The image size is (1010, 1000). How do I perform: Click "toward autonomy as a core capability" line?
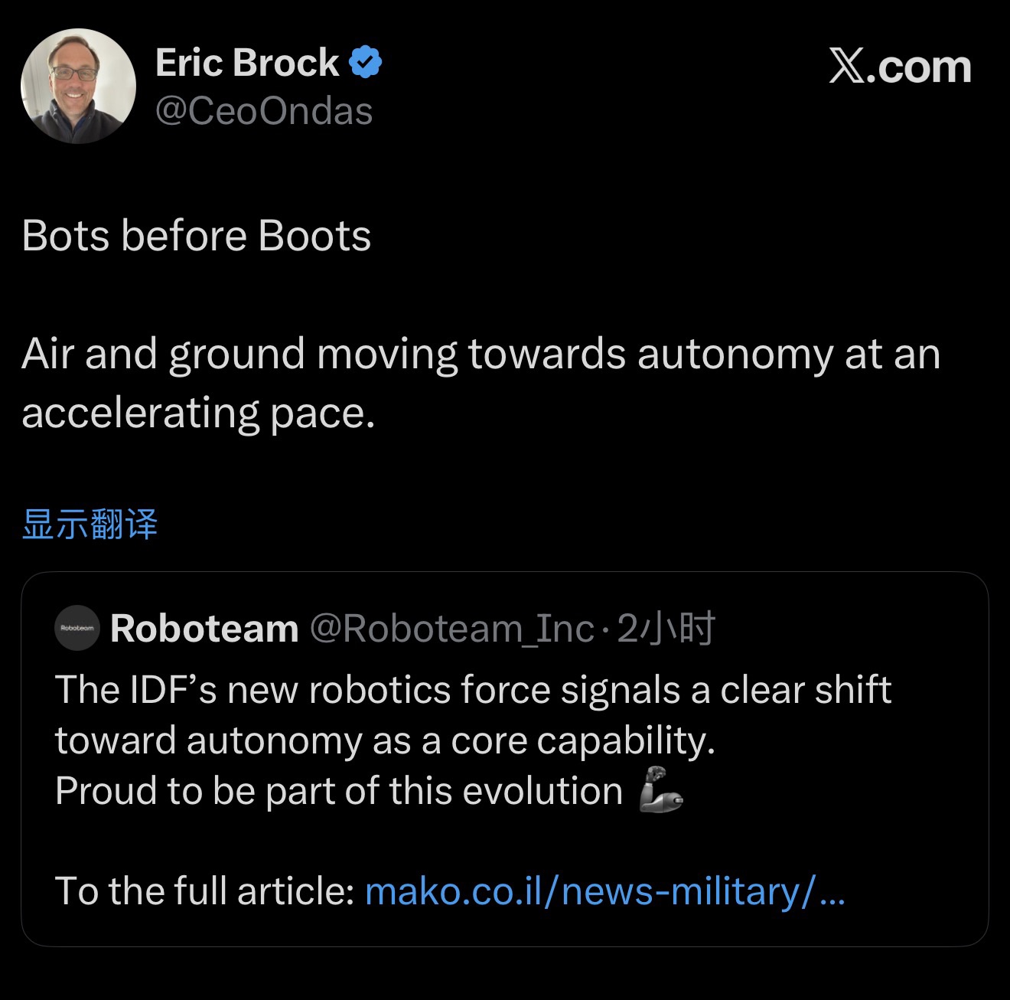(385, 740)
